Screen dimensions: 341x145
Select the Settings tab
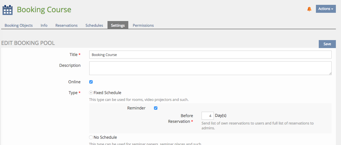tap(118, 25)
